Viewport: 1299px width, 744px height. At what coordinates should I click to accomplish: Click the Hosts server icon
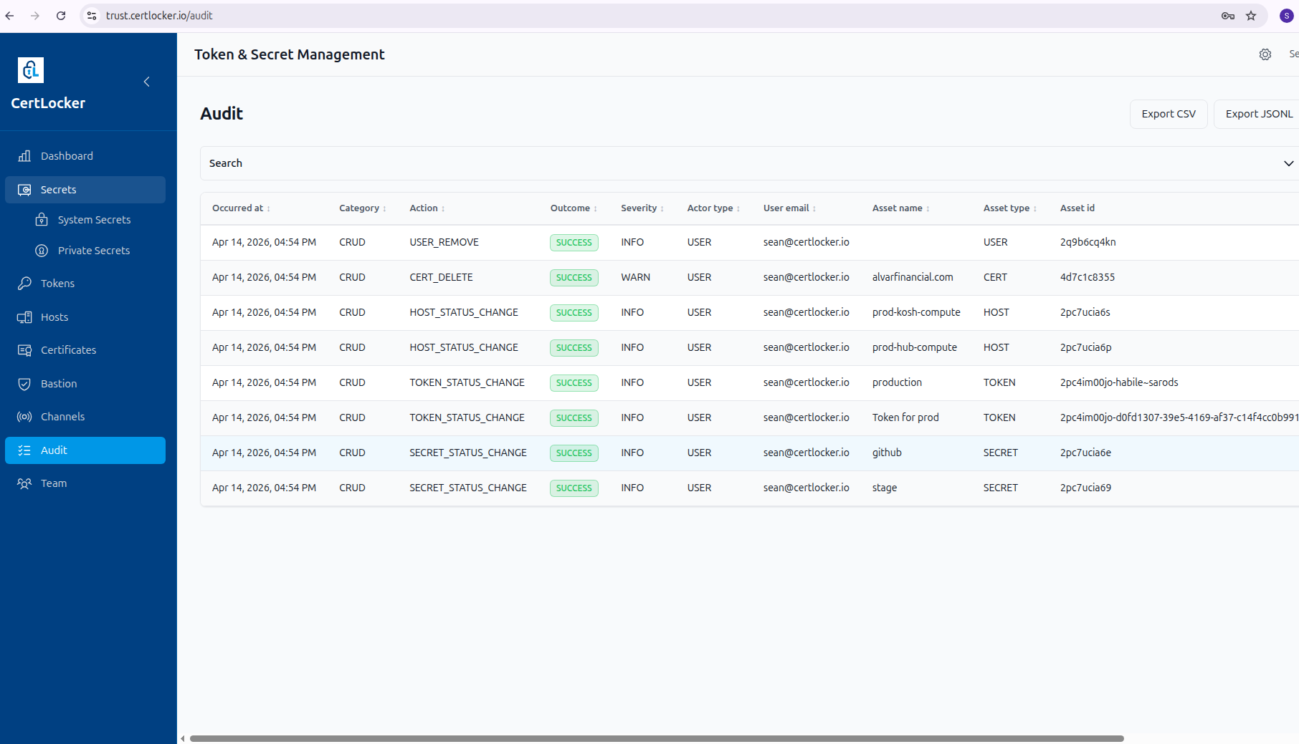coord(24,317)
